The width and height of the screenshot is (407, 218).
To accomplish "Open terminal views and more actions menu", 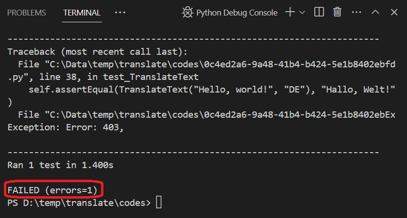I will click(x=356, y=13).
